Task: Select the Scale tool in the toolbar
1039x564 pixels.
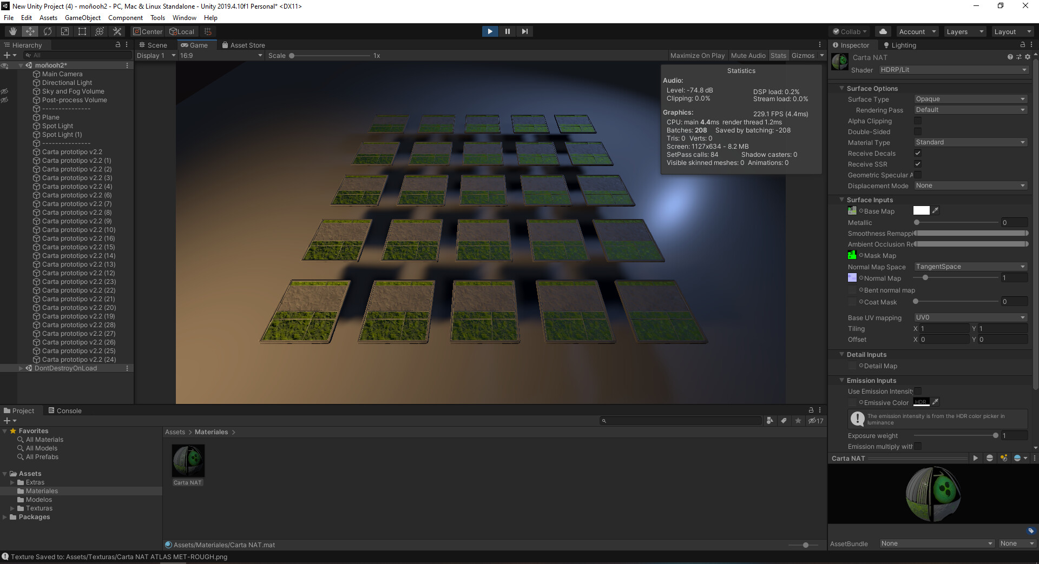Action: 64,31
